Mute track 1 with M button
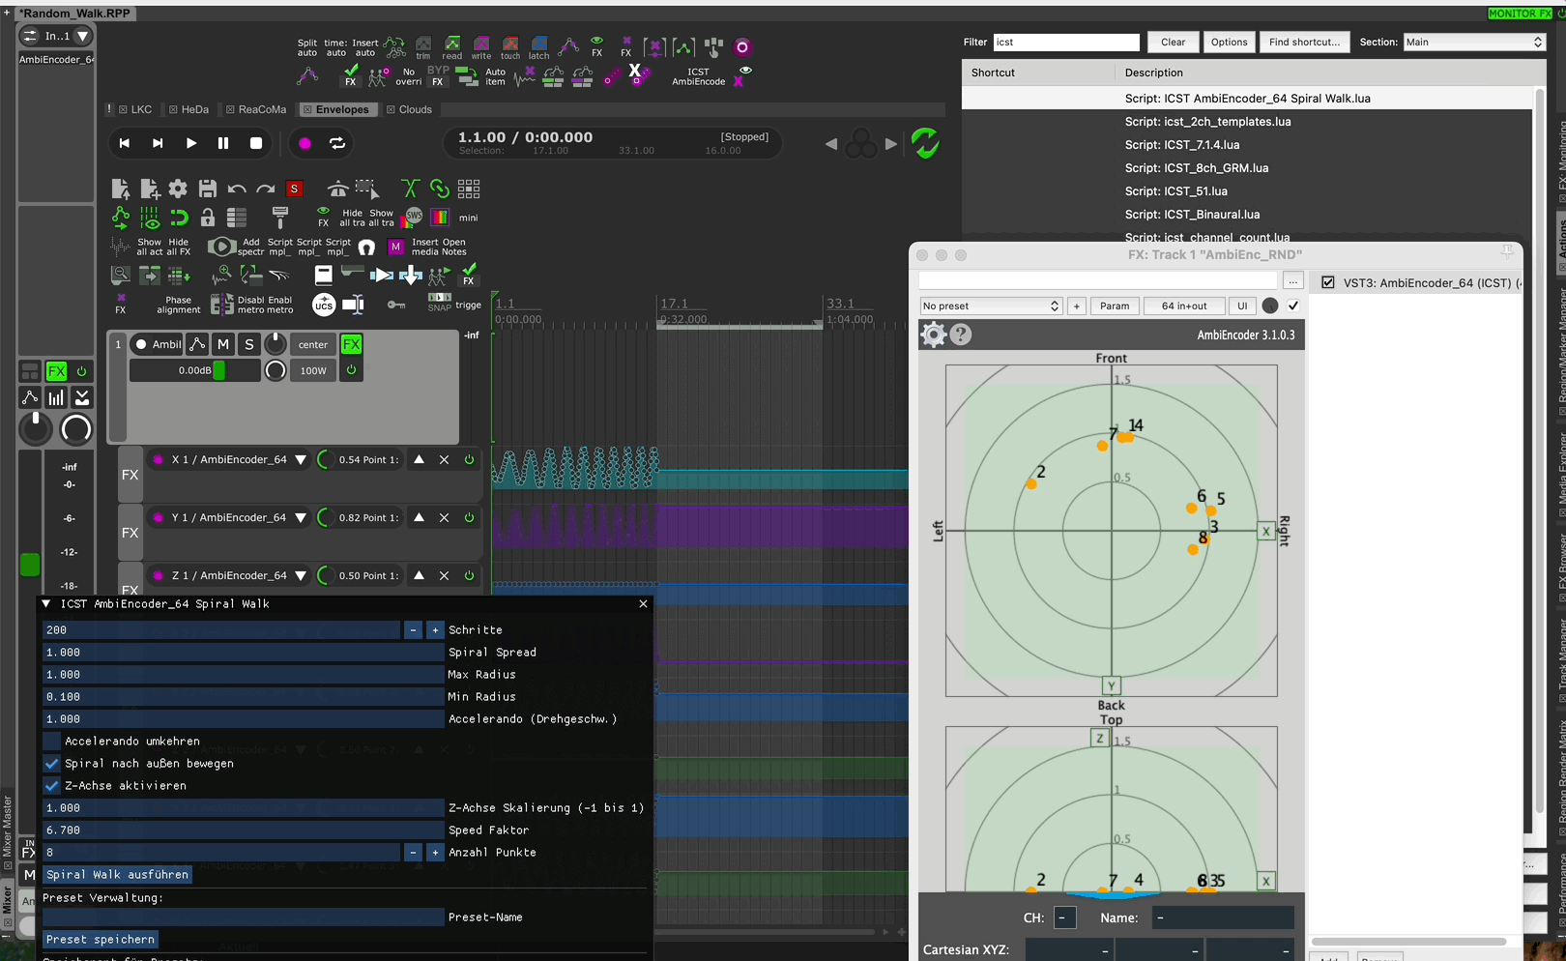 click(x=223, y=344)
